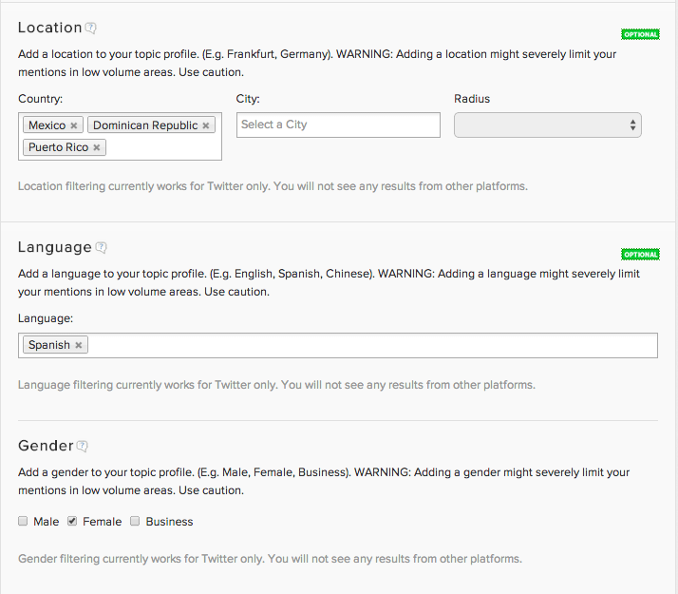This screenshot has height=594, width=678.
Task: Remove the Mexico country tag
Action: click(x=74, y=125)
